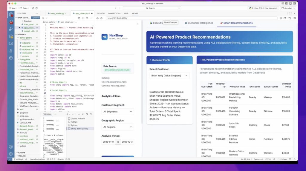Open the Select Customer dropdown
Image resolution: width=306 pixels, height=171 pixels.
[x=169, y=76]
